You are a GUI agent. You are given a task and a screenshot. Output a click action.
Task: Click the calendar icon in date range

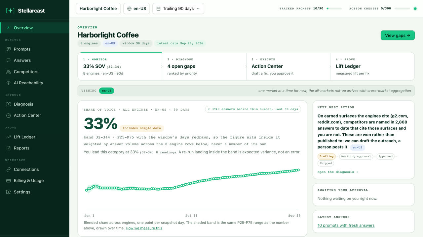(159, 9)
